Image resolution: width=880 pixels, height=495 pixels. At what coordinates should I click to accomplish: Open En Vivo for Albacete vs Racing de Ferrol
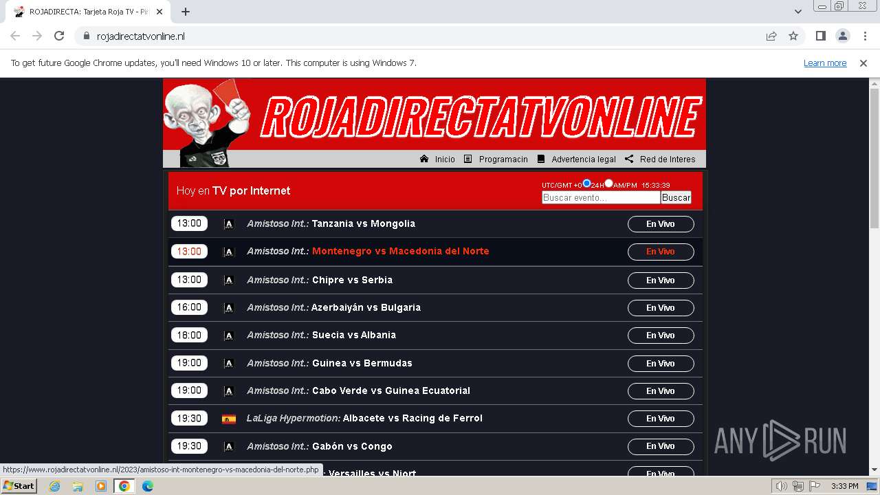[x=661, y=419]
